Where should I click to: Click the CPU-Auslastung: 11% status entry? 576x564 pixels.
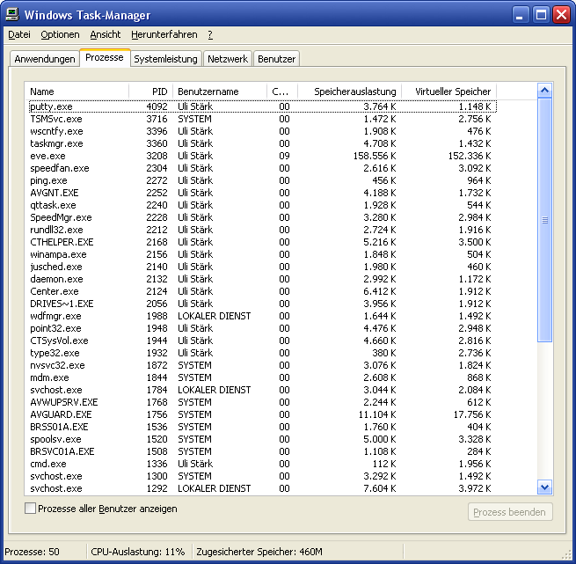pyautogui.click(x=138, y=552)
